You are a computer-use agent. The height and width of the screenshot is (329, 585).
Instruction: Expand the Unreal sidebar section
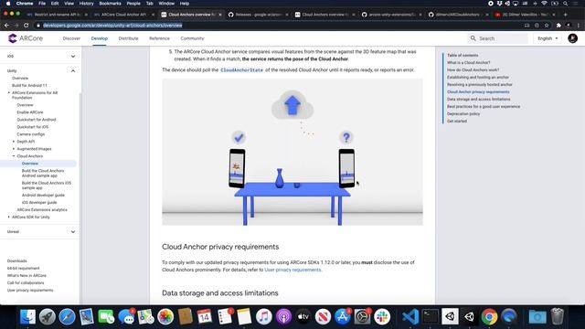73,231
